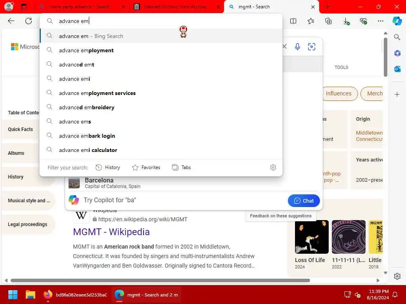Open Copilot icon in toolbar
Viewport: 406px width, 304px height.
point(397,21)
